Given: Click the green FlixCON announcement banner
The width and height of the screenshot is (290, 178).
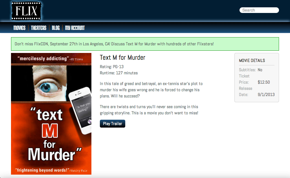Looking at the screenshot, I should coord(145,44).
